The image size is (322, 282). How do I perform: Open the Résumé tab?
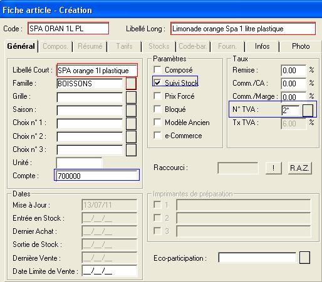(x=90, y=46)
